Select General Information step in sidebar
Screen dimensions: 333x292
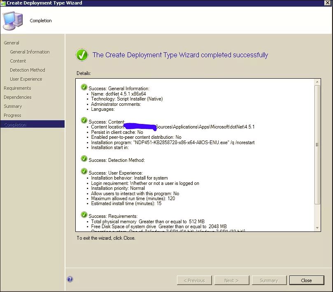click(30, 52)
